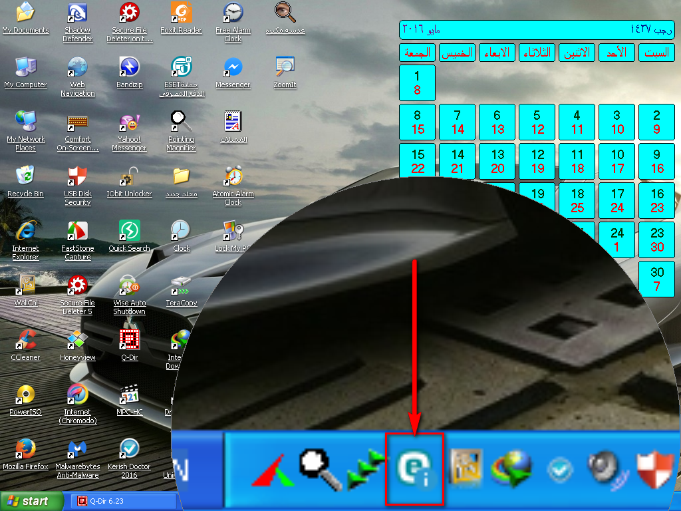Click calendar cell showing 2 and 9
Image resolution: width=681 pixels, height=511 pixels.
(656, 122)
